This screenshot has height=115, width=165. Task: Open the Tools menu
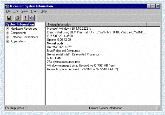coord(34,11)
